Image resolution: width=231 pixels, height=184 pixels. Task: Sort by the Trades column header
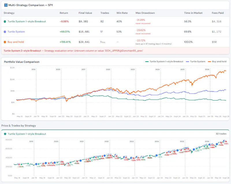tap(105, 13)
